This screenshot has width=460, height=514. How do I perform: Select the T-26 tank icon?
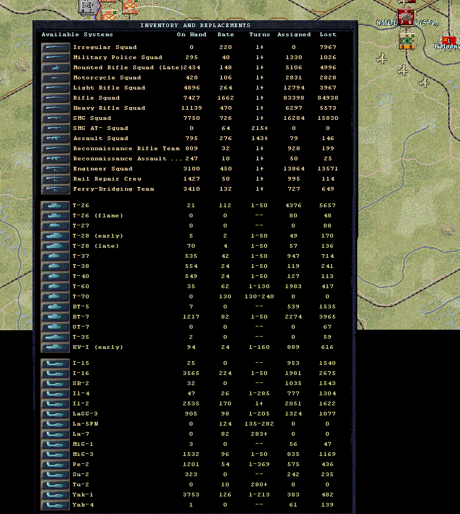pyautogui.click(x=55, y=206)
